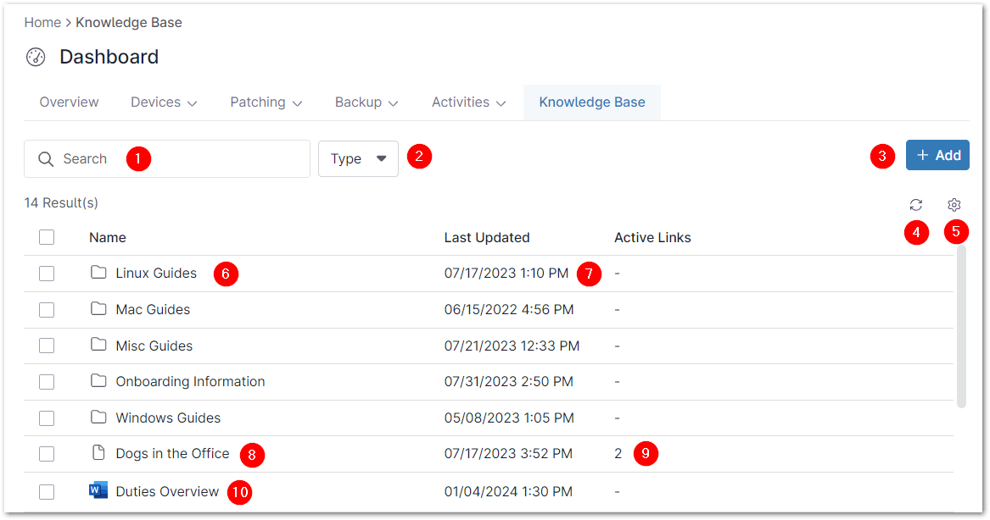Click the magnifying glass search icon
Viewport: 990px width, 520px height.
click(x=46, y=159)
